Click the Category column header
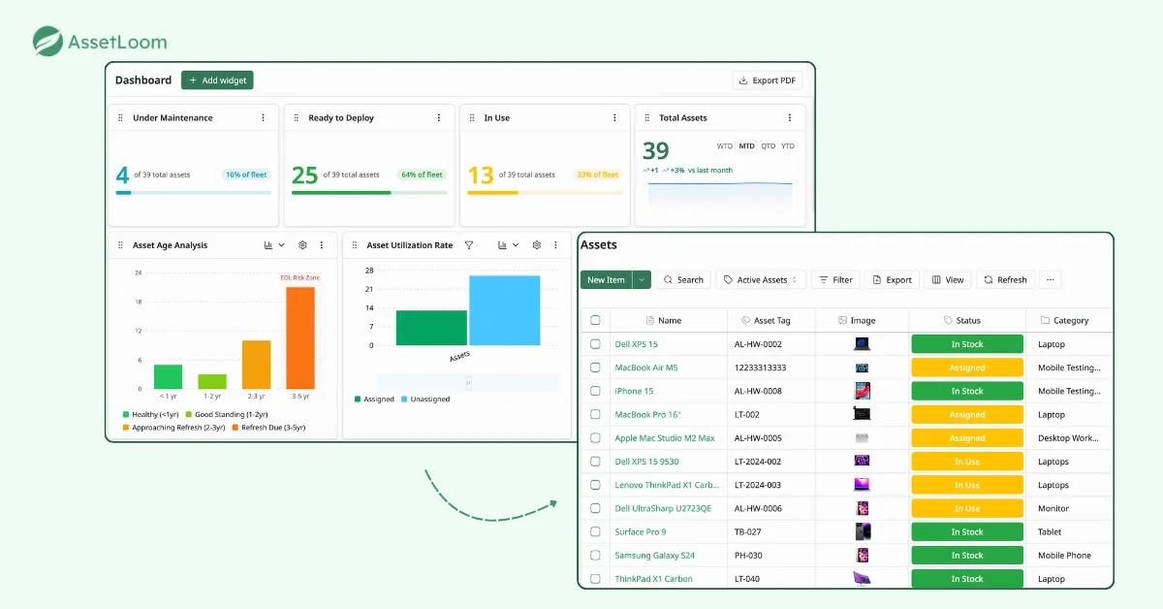1163x609 pixels. click(1064, 320)
